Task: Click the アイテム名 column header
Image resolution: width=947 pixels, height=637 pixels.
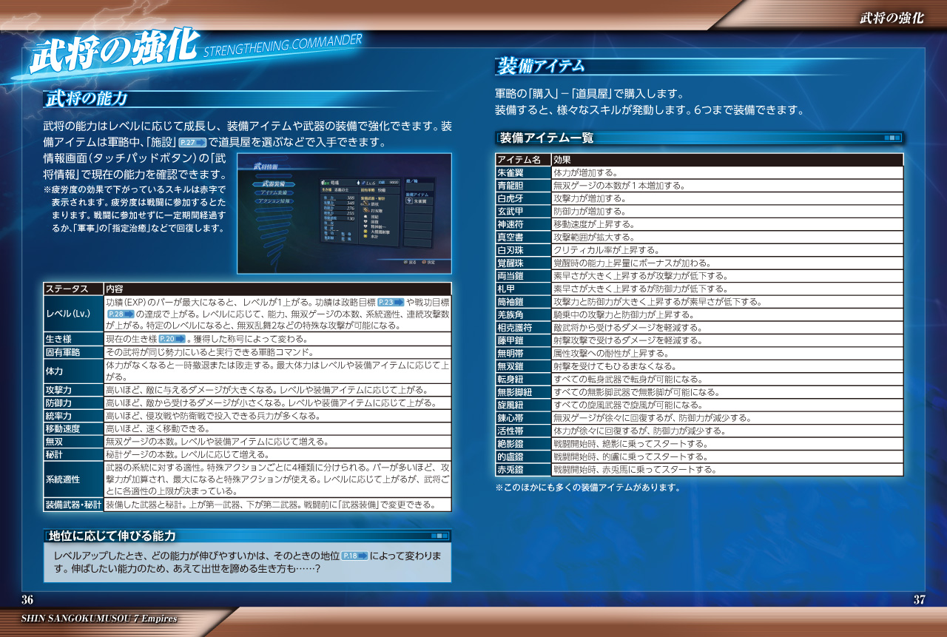Action: coord(523,160)
